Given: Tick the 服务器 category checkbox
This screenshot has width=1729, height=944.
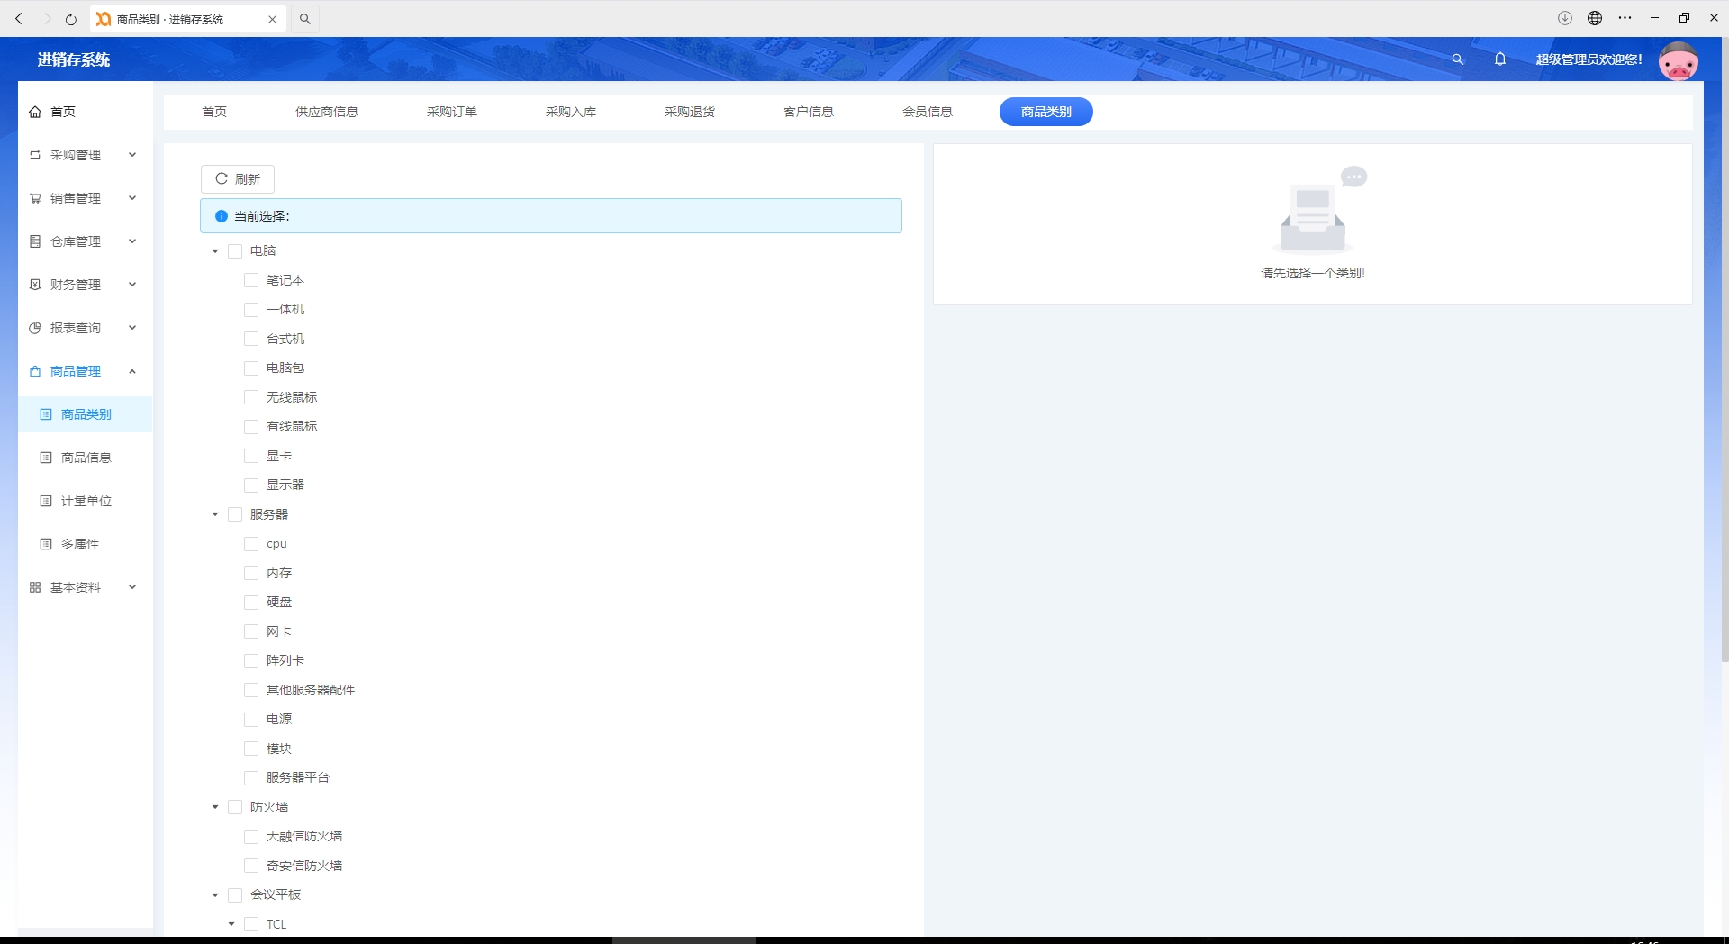Looking at the screenshot, I should point(235,514).
